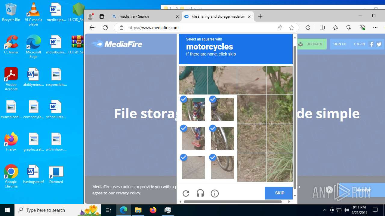Close the File sharing and storage tab

pyautogui.click(x=249, y=17)
